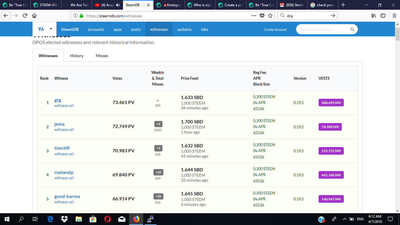Reload the page with refresh icon
Viewport: 400px width, 225px height.
pyautogui.click(x=25, y=16)
